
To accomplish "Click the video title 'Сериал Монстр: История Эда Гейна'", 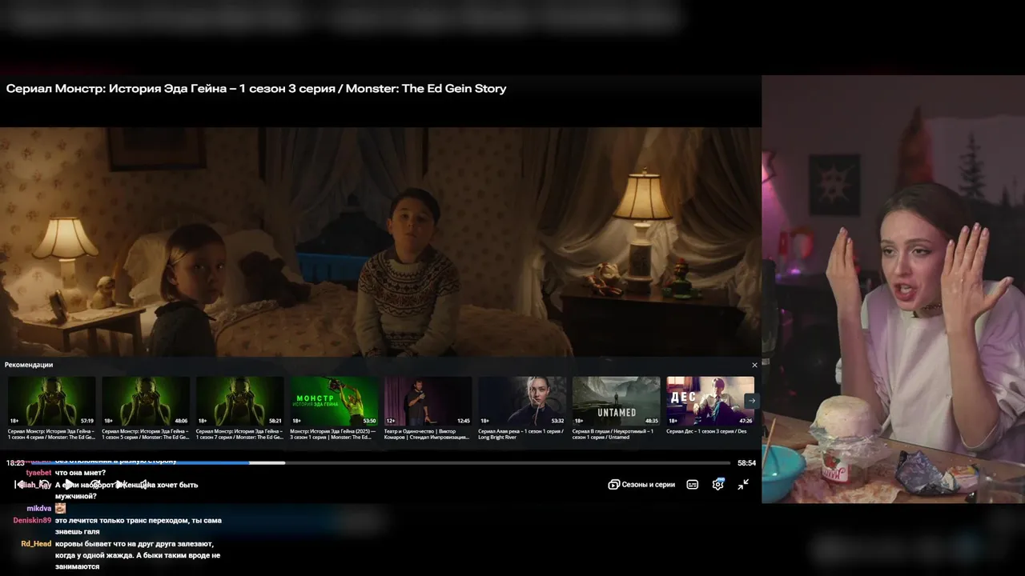I will point(256,89).
